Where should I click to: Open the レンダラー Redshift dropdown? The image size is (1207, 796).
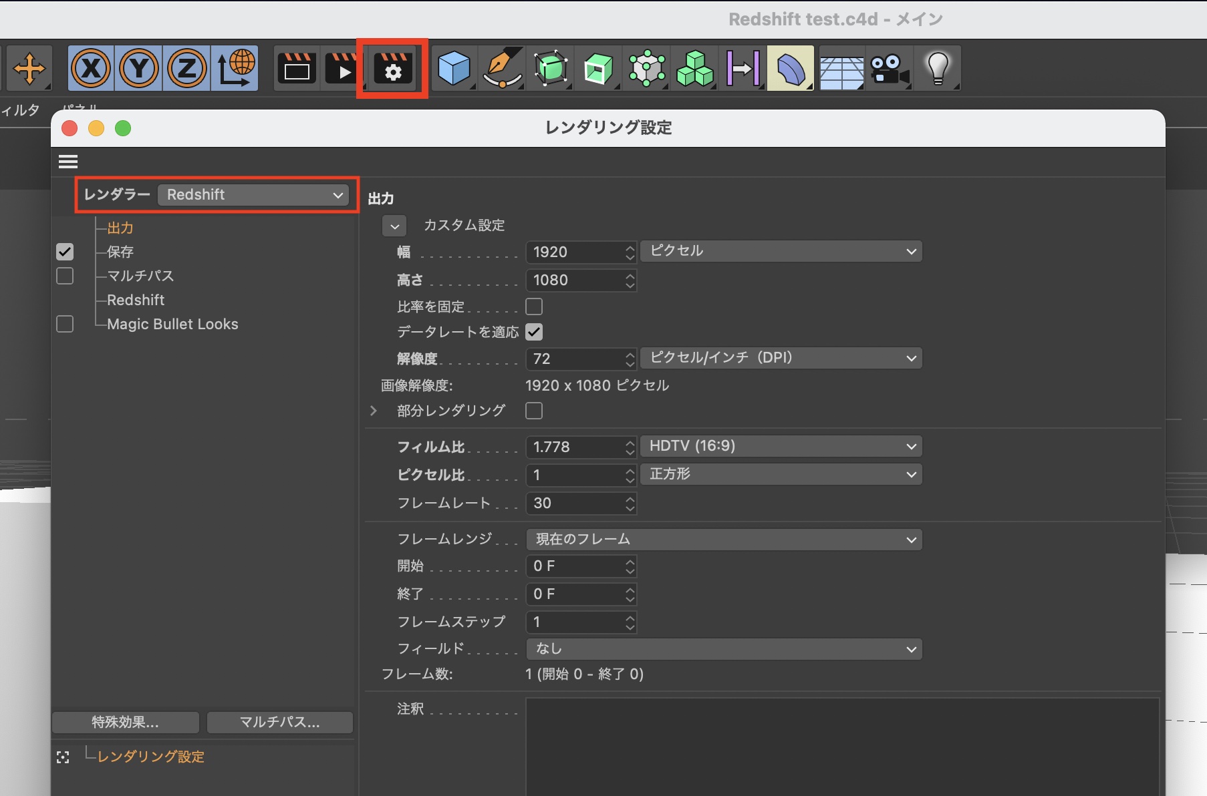(x=253, y=195)
